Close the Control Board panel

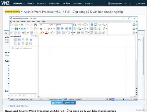pos(36,36)
